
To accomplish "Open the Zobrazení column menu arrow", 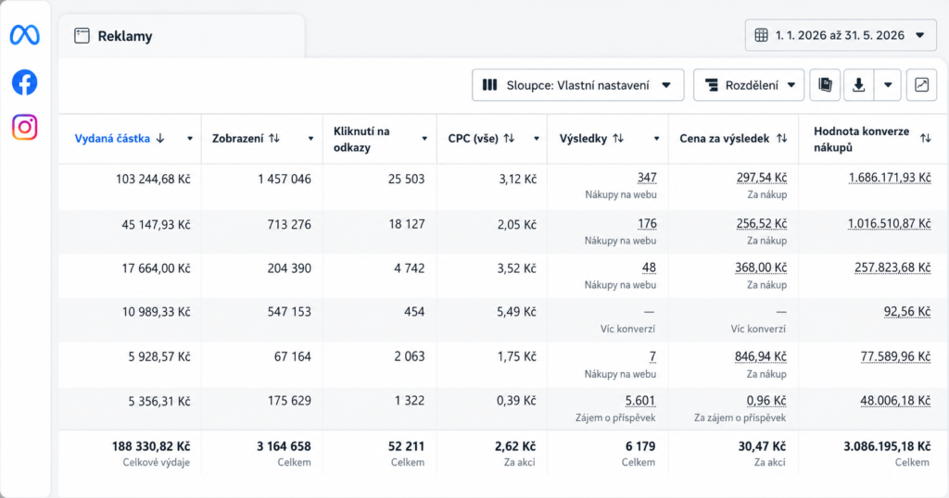I will click(310, 139).
